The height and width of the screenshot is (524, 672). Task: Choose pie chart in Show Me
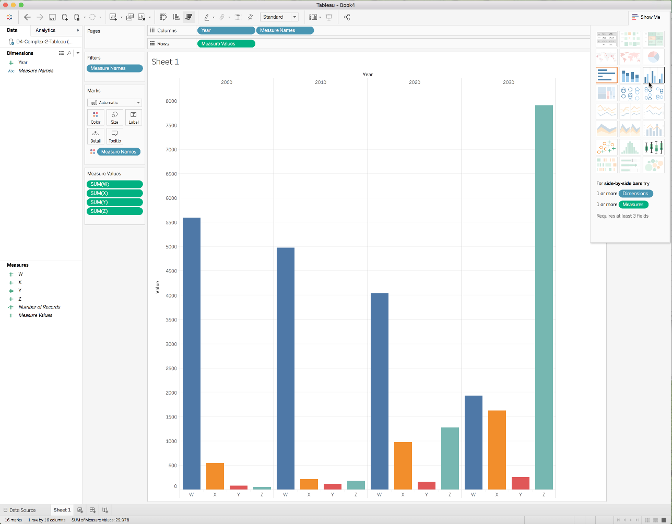[653, 57]
